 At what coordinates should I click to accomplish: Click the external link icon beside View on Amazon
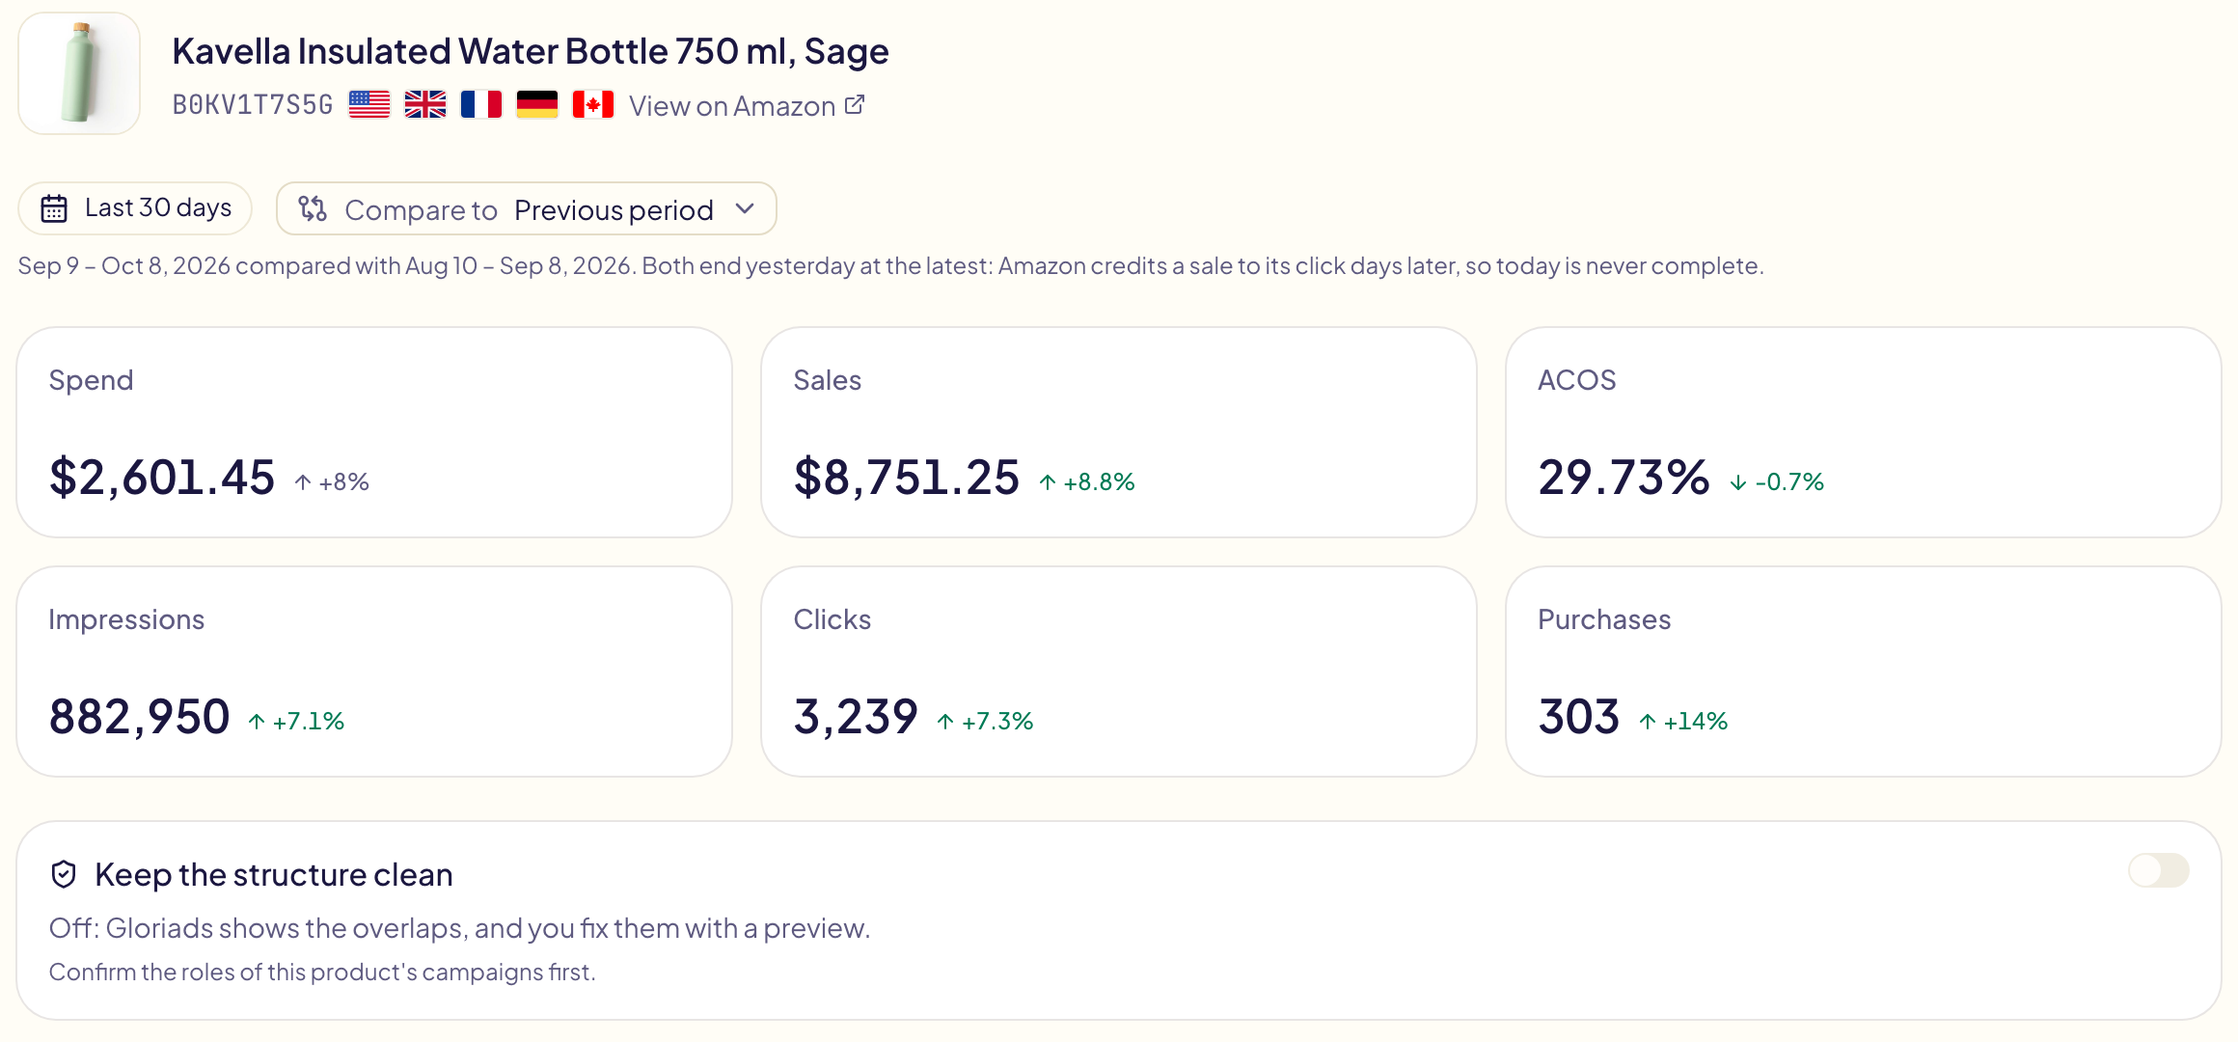[855, 104]
